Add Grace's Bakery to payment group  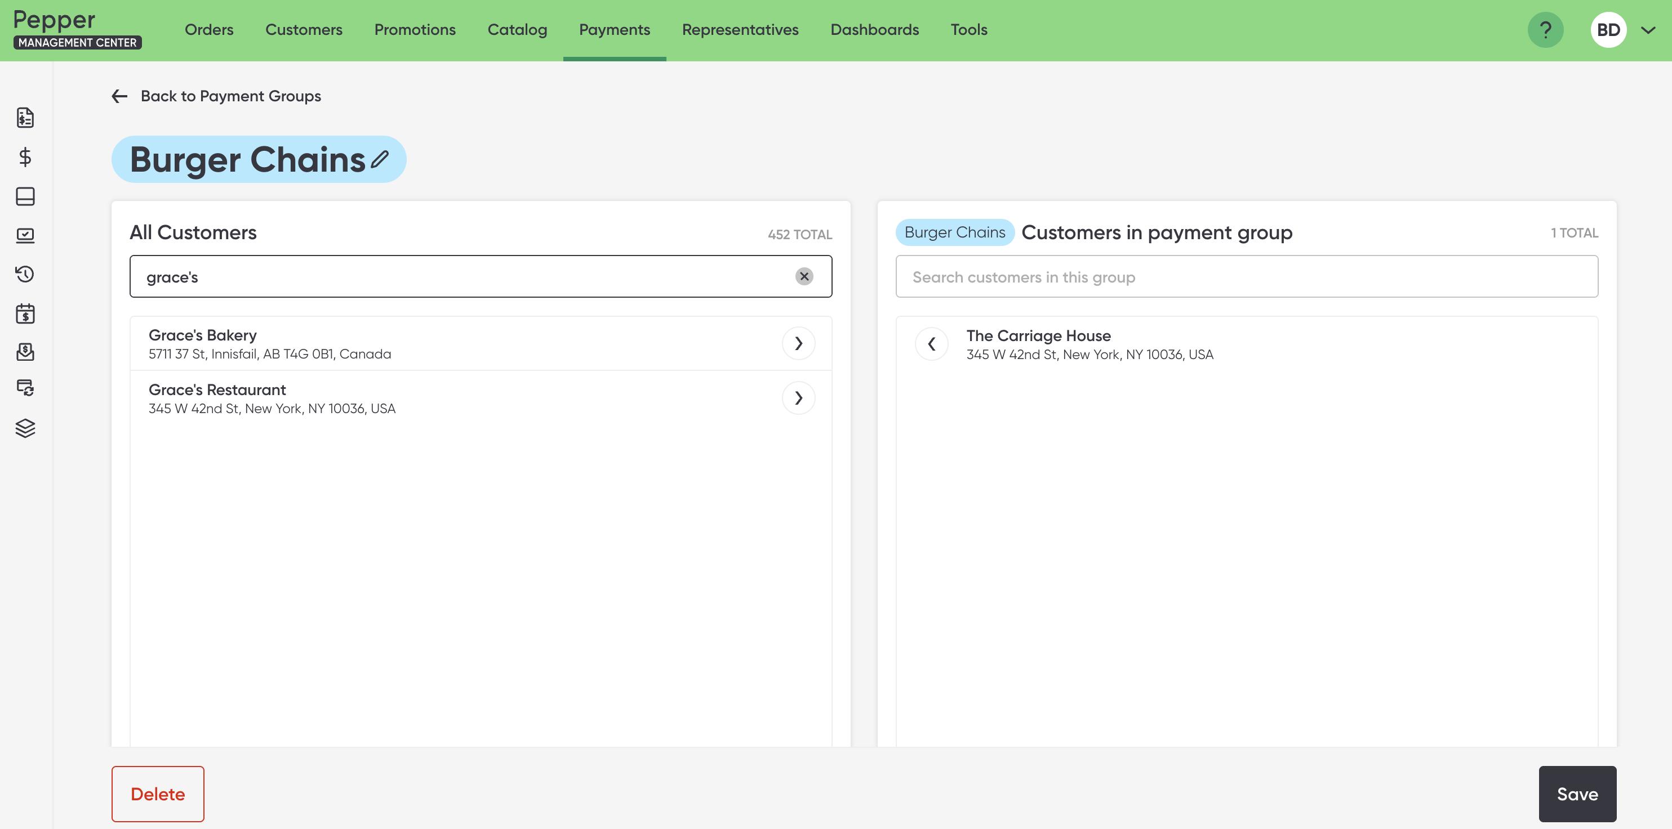tap(798, 343)
